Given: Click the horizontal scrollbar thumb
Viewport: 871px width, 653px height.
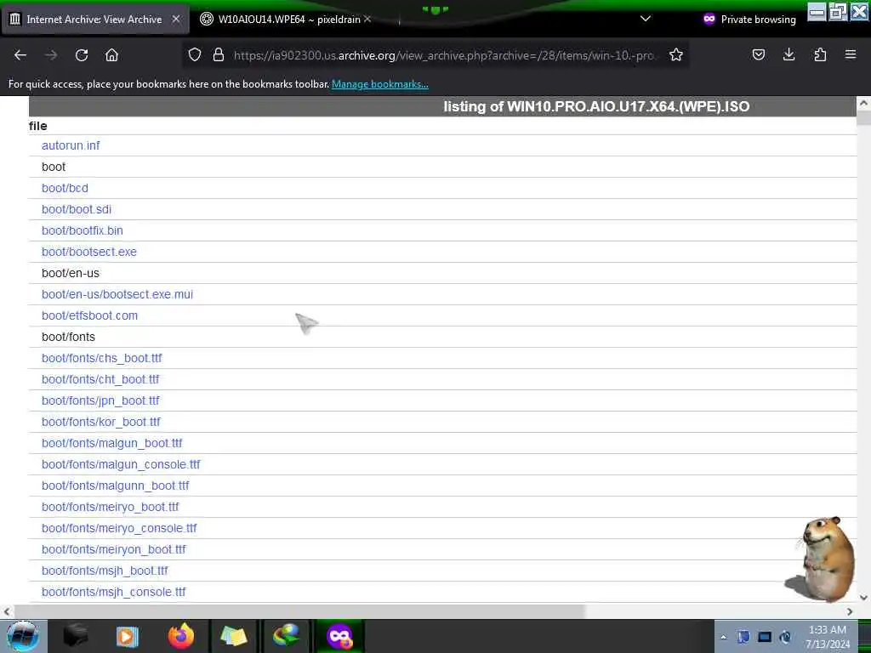Looking at the screenshot, I should point(299,611).
